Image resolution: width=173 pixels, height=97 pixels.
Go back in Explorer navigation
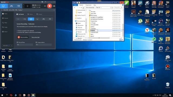(75, 8)
